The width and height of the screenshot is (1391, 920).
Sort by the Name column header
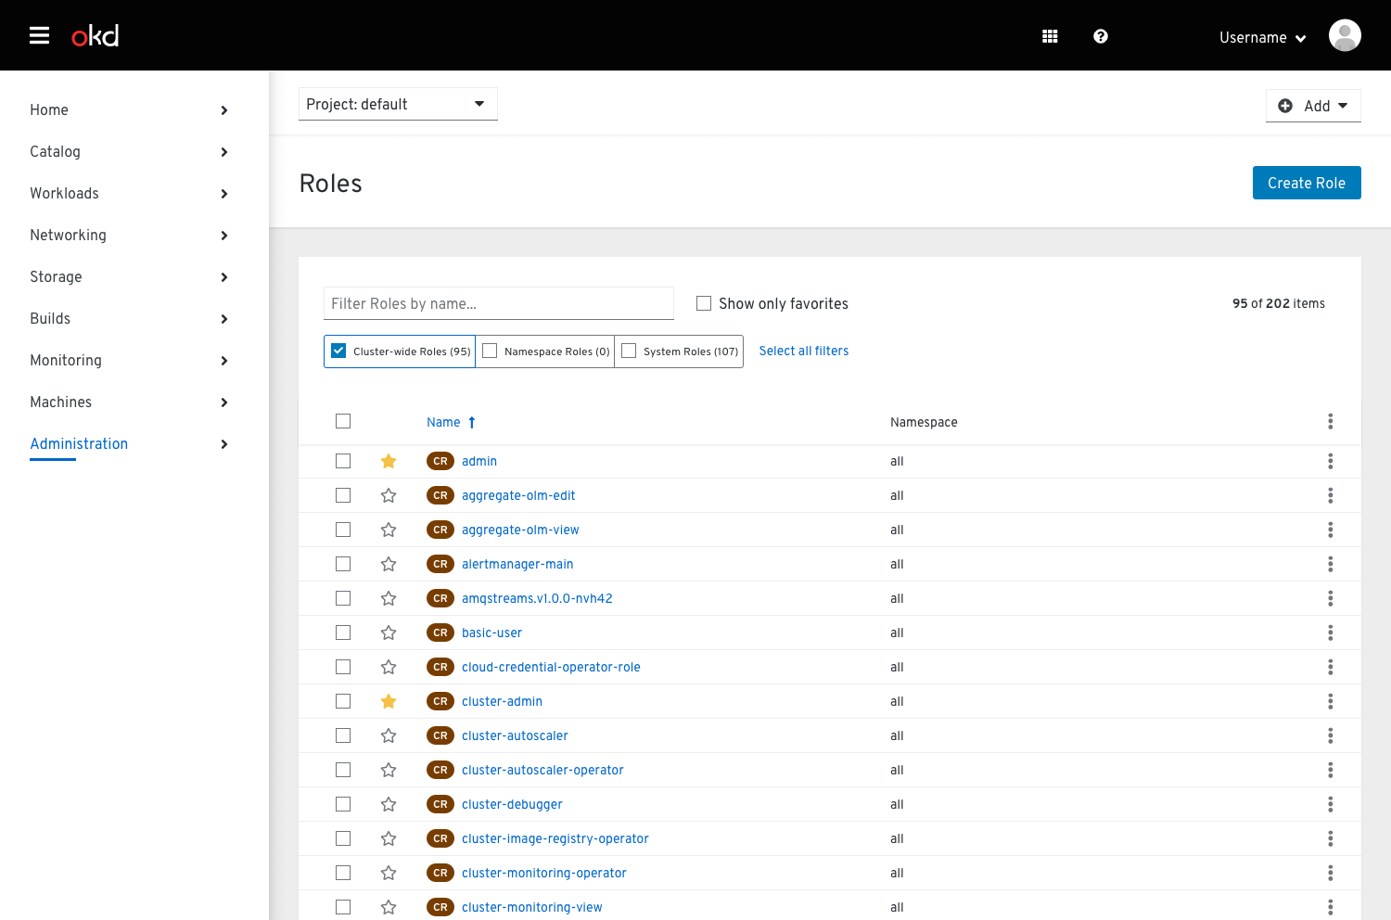tap(443, 422)
